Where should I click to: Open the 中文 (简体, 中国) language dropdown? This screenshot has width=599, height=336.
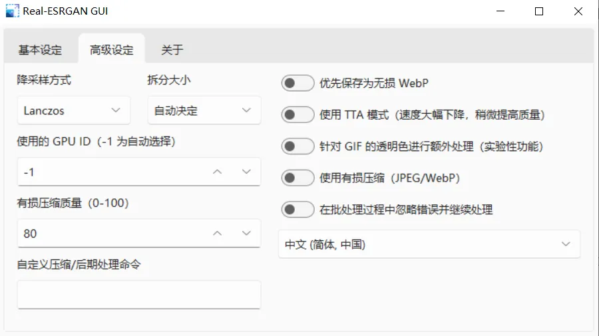pyautogui.click(x=429, y=244)
